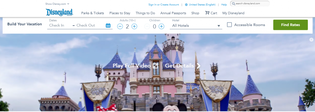
Task: Pause the hero video with the pause icon
Action: click(x=311, y=39)
